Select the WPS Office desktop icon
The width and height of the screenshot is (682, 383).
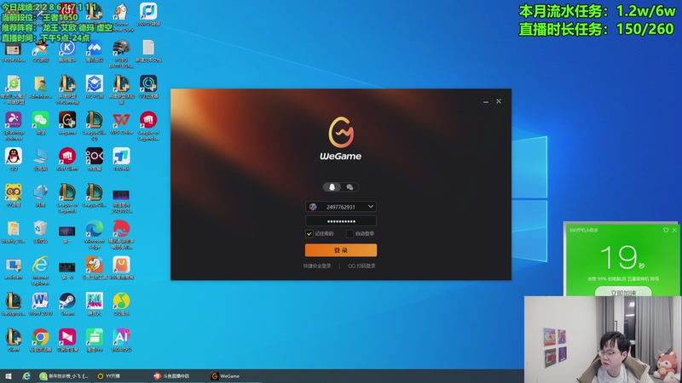121,123
